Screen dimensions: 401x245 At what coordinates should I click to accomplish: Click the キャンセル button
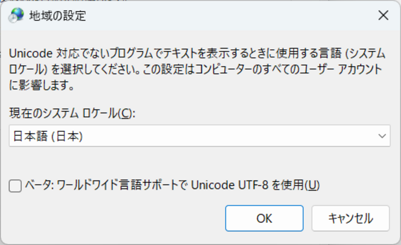coord(350,218)
